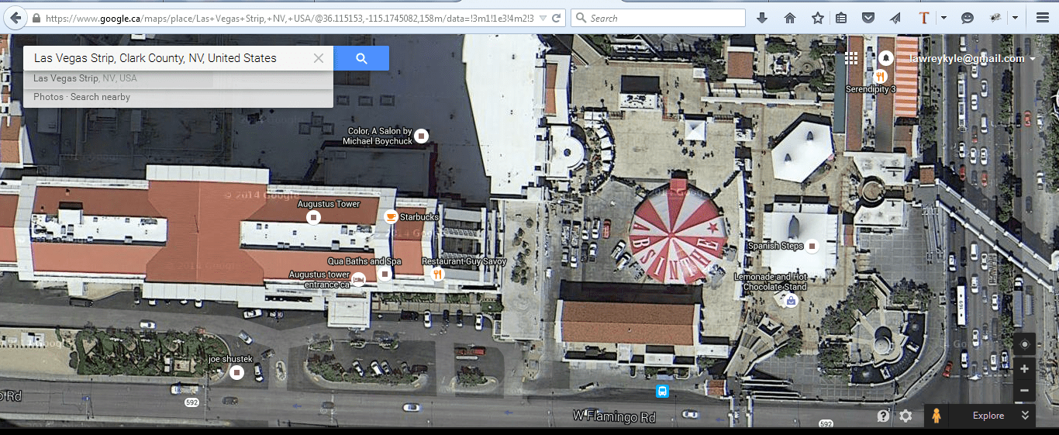1059x435 pixels.
Task: Show my location target button
Action: [1024, 344]
